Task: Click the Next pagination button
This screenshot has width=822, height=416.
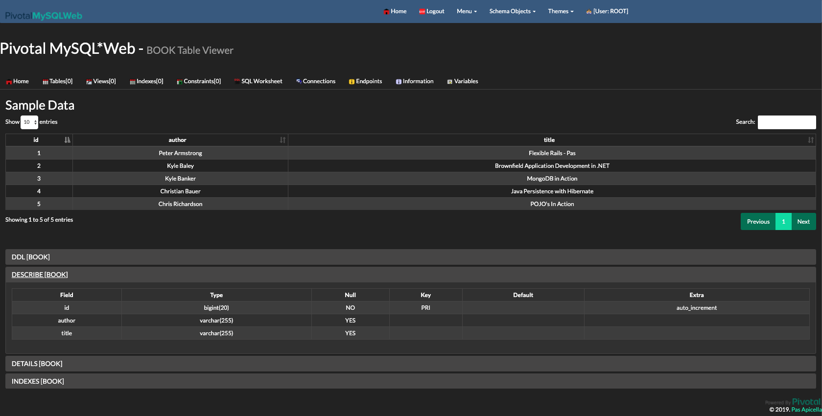Action: (803, 222)
